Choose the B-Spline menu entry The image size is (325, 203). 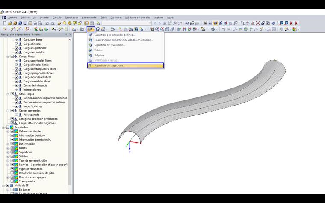coord(126,55)
